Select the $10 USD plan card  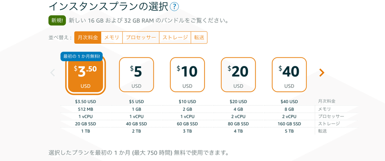pyautogui.click(x=187, y=75)
